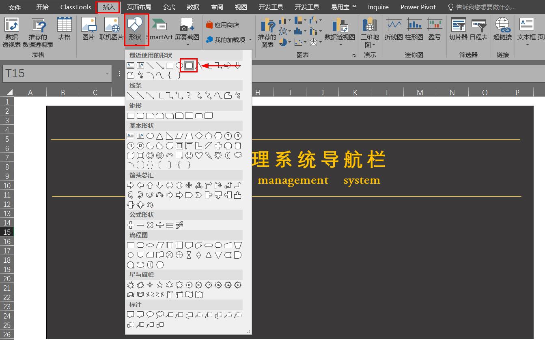Image resolution: width=545 pixels, height=340 pixels.
Task: Insert a 超链接 hyperlink
Action: tap(502, 29)
